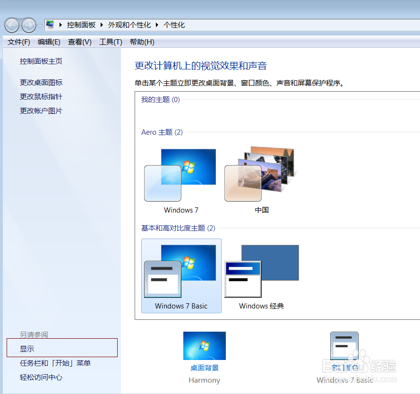The image size is (420, 394).
Task: Navigate to 控制面板 in address bar
Action: click(x=81, y=25)
